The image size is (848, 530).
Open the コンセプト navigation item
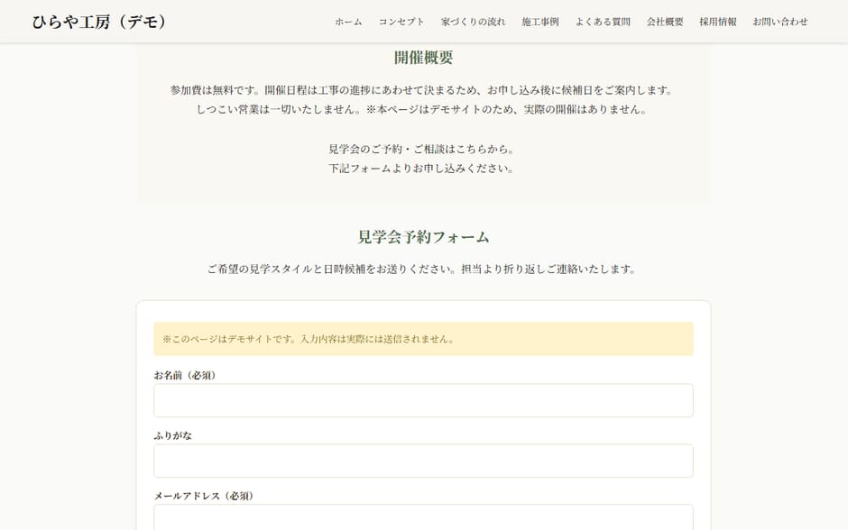tap(401, 22)
